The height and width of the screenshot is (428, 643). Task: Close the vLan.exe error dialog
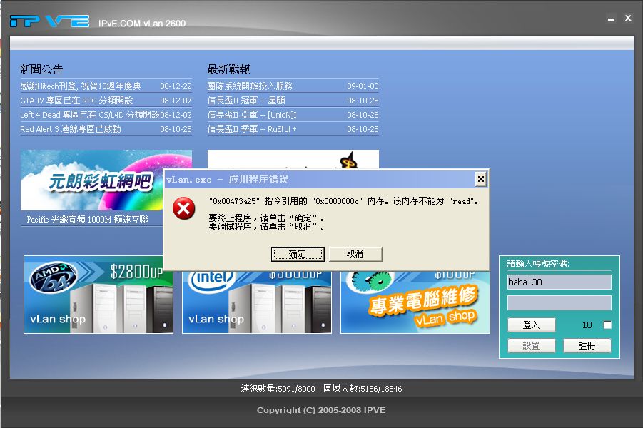480,179
